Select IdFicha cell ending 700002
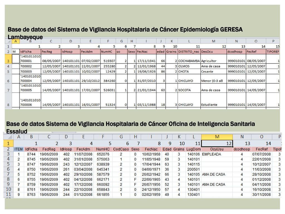This screenshot has height=214, width=285. tap(30, 66)
